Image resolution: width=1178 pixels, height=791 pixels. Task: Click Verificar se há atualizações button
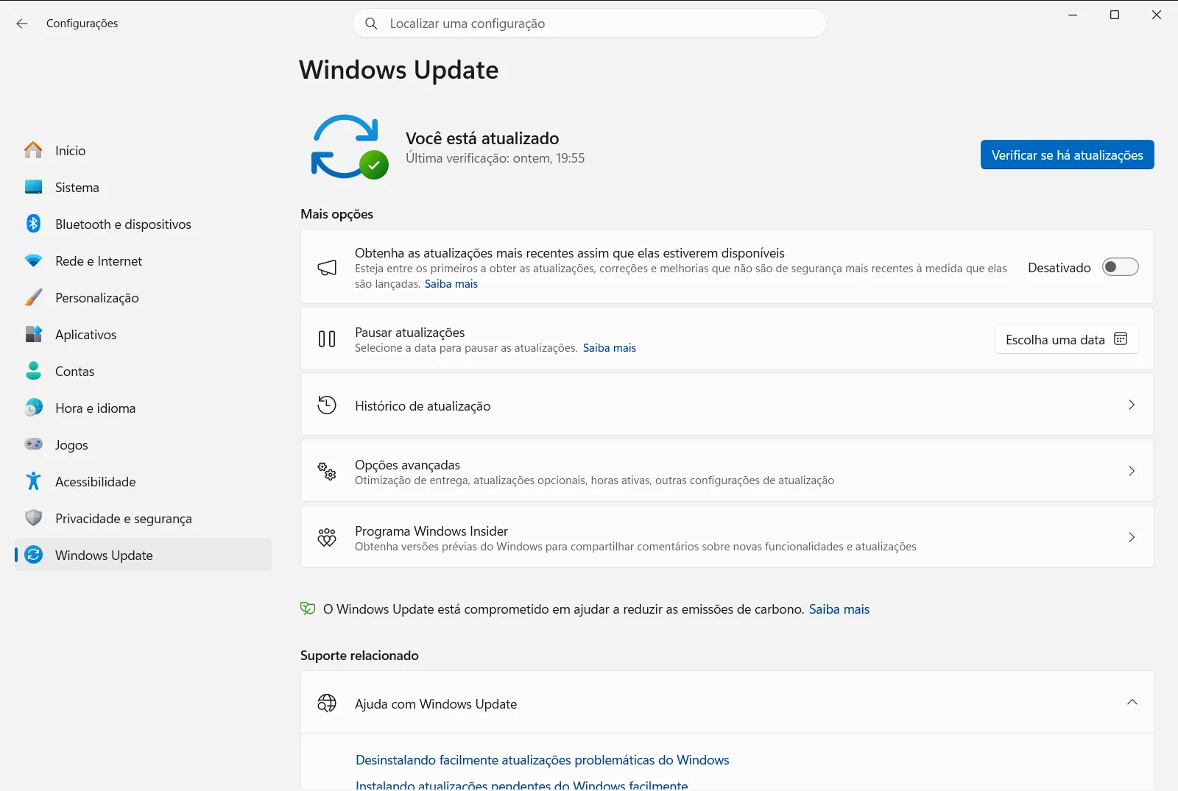1067,155
